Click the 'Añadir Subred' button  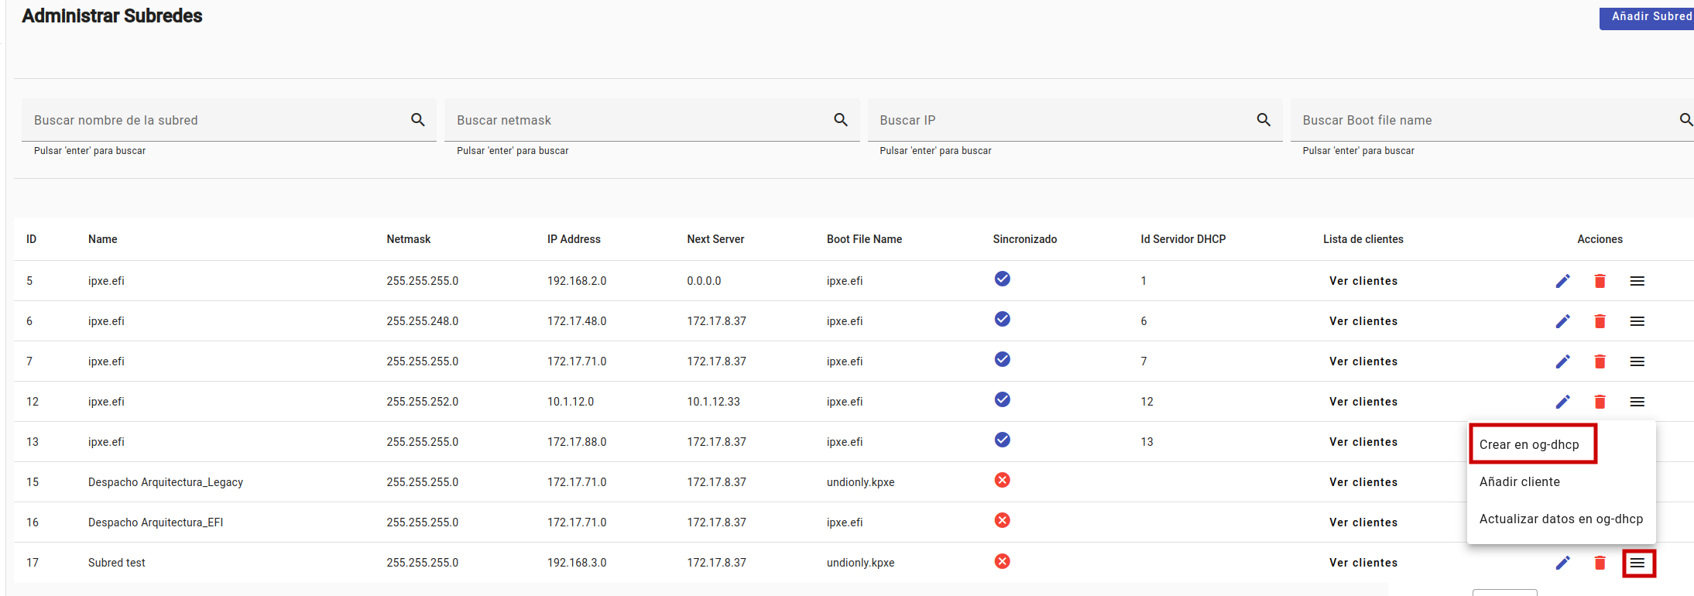point(1649,16)
